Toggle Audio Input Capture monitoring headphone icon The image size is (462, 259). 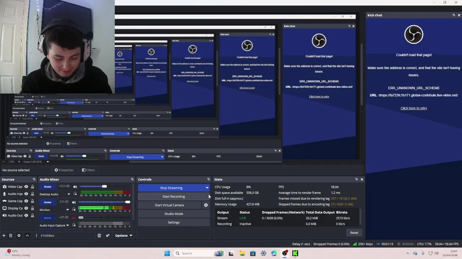(x=74, y=225)
